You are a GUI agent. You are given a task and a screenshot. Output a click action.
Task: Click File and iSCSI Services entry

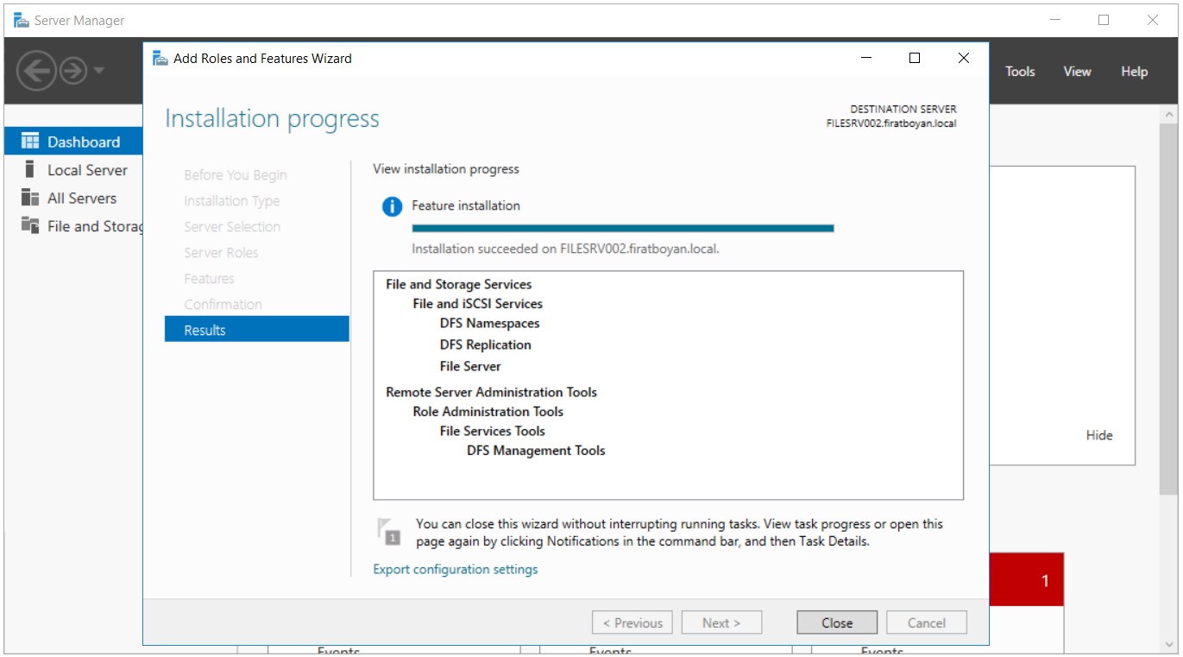[478, 304]
